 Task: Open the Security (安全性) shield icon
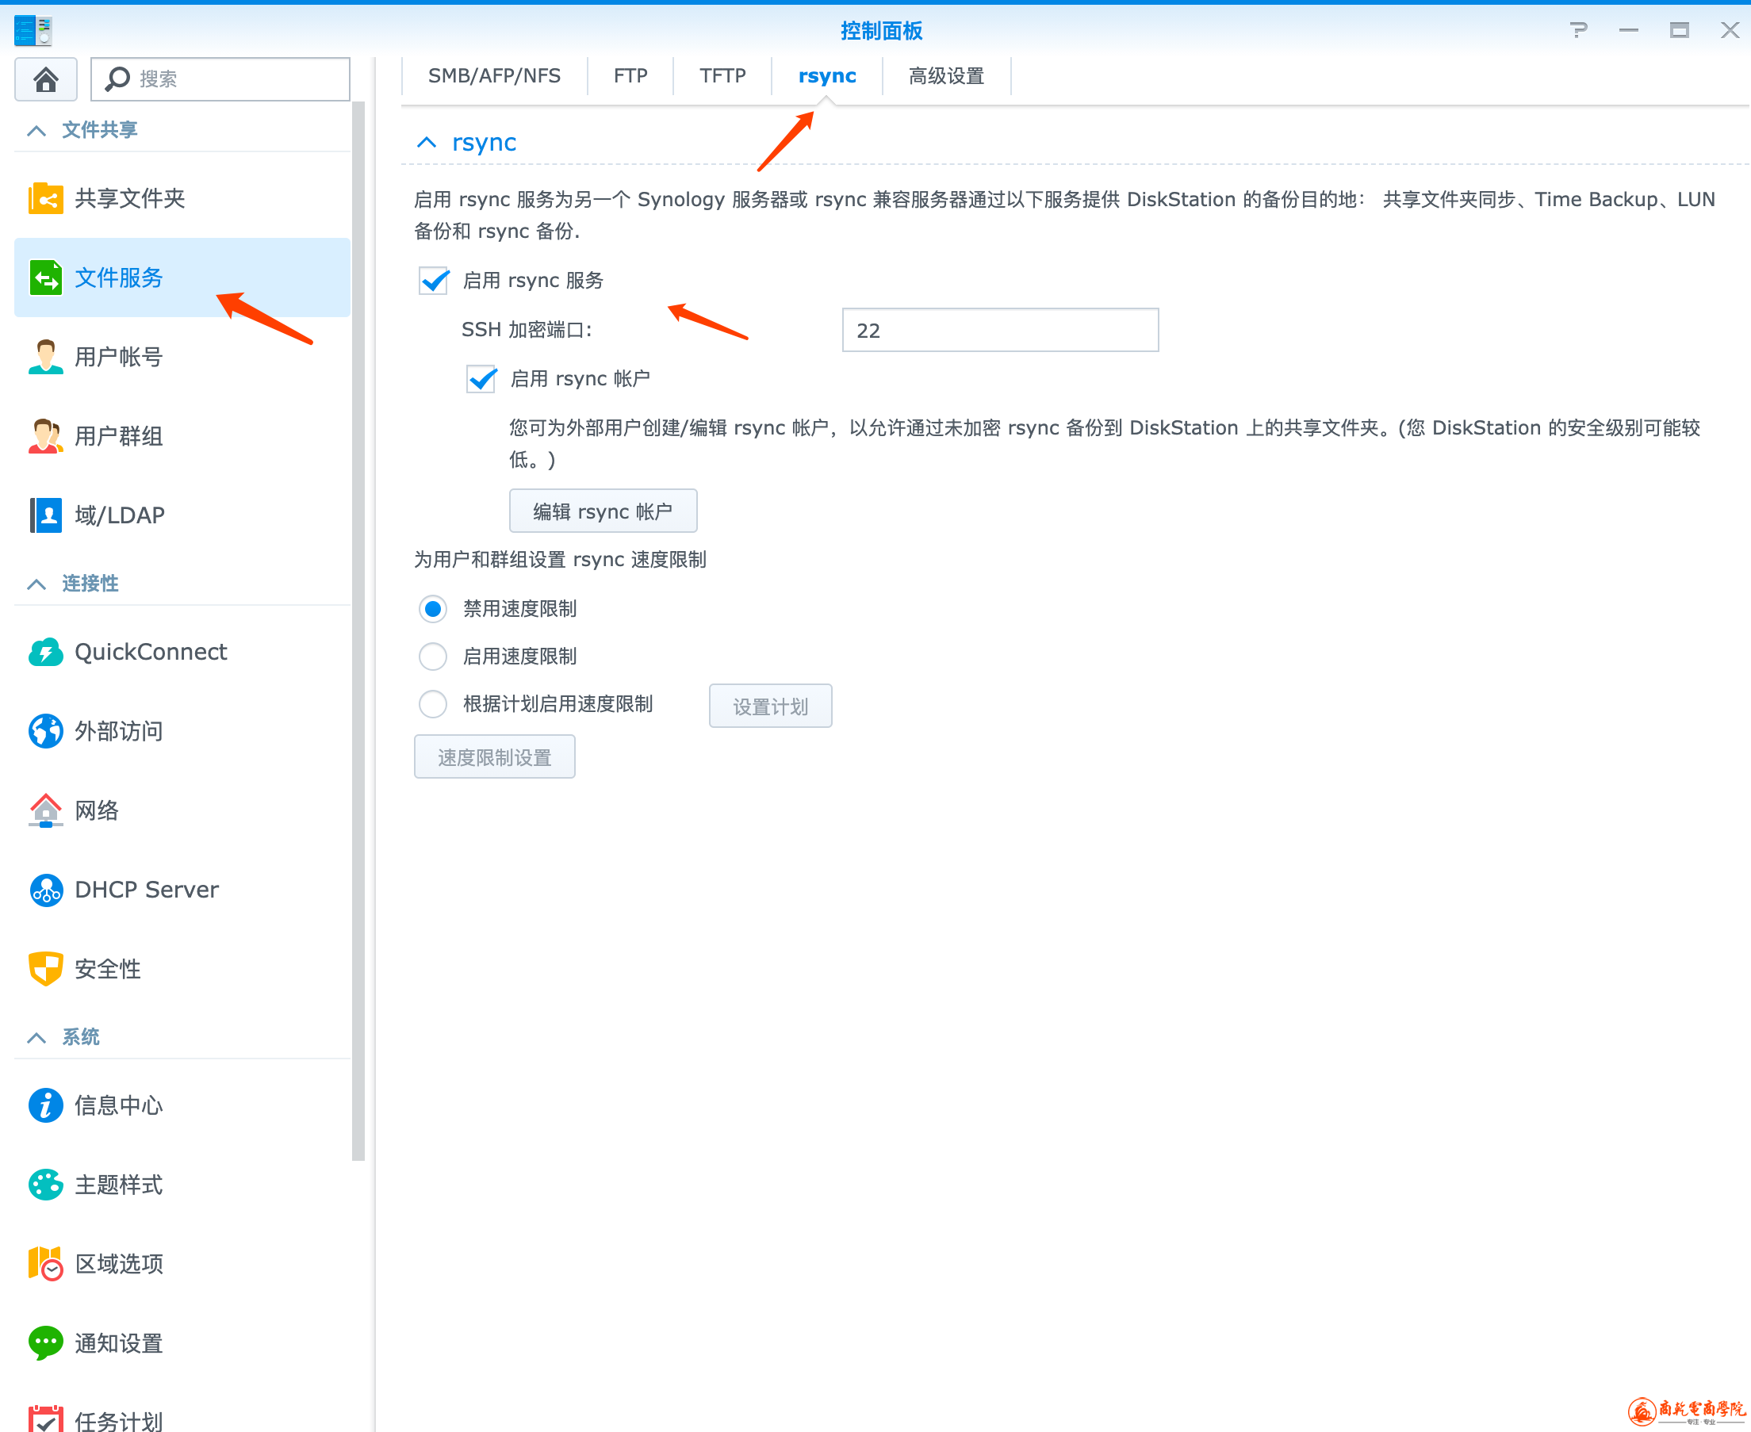click(45, 969)
